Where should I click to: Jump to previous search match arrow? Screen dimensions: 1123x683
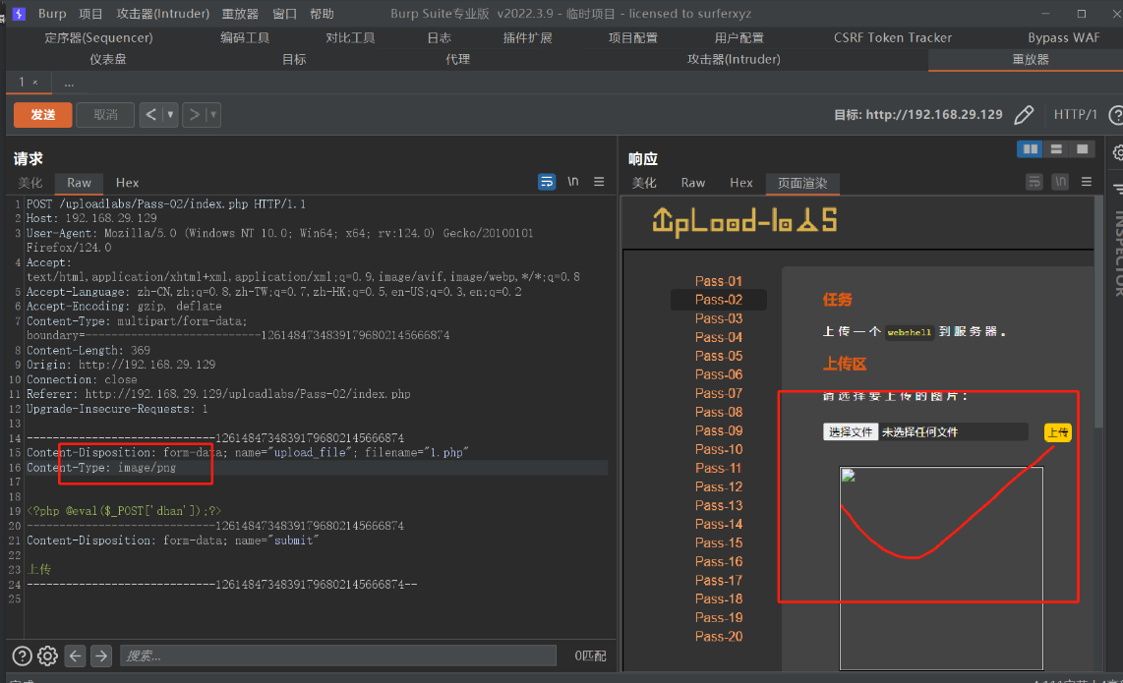point(75,655)
